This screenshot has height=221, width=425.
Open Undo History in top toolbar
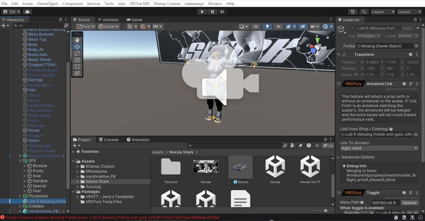click(x=353, y=12)
